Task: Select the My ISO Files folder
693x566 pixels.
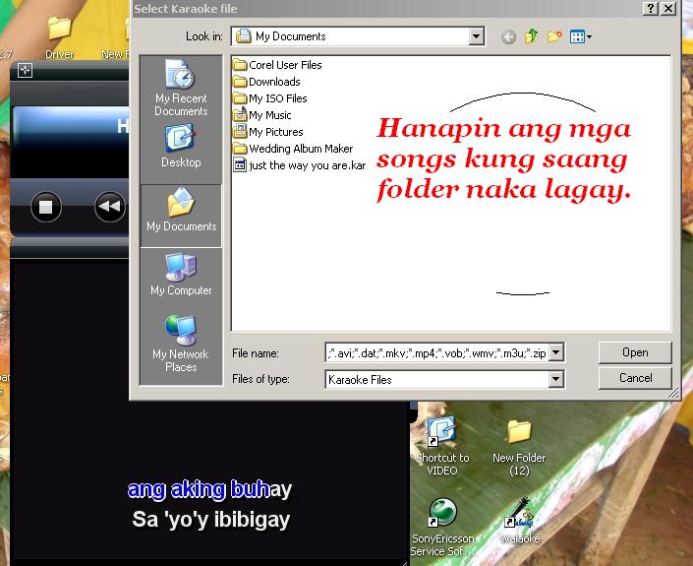Action: (x=269, y=98)
